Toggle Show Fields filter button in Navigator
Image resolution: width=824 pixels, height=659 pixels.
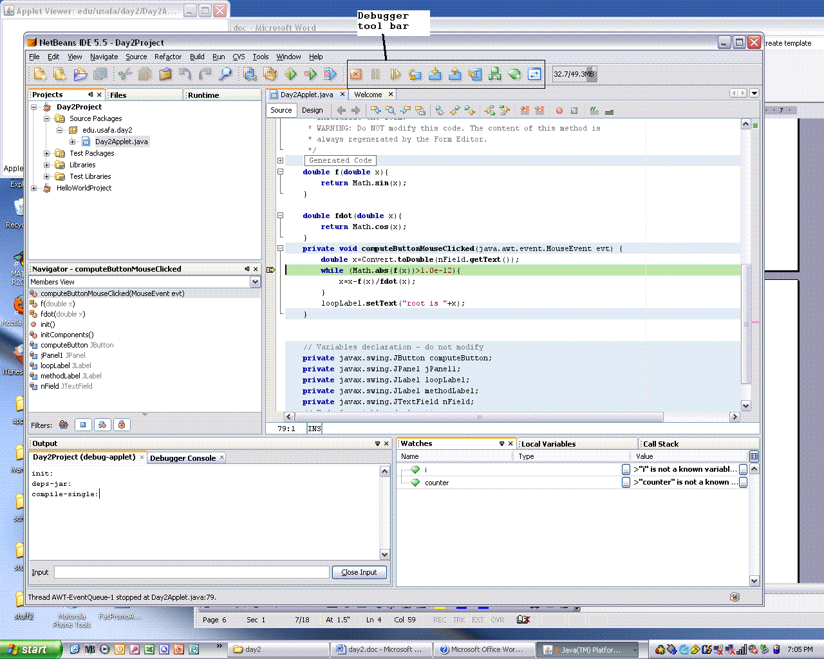click(x=83, y=425)
